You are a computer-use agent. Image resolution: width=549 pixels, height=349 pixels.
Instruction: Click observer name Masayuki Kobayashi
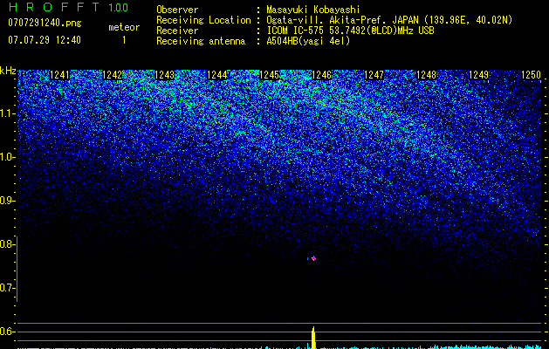(313, 10)
